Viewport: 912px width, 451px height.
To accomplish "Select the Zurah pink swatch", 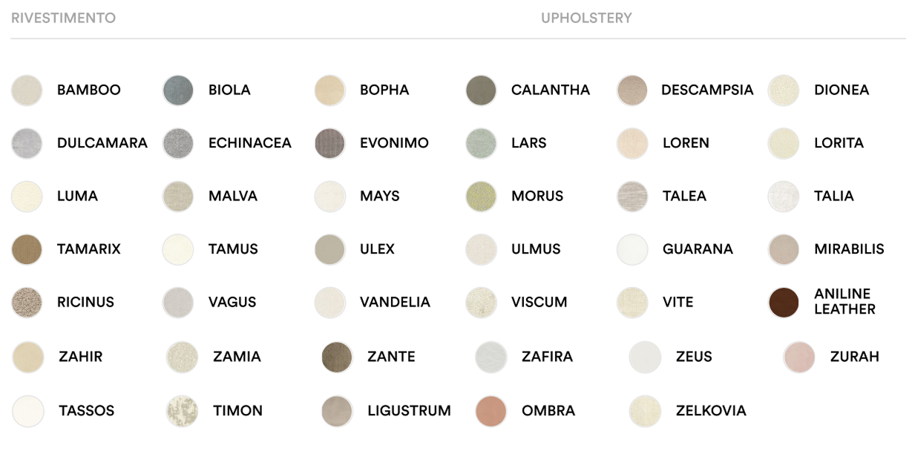I will 799,358.
